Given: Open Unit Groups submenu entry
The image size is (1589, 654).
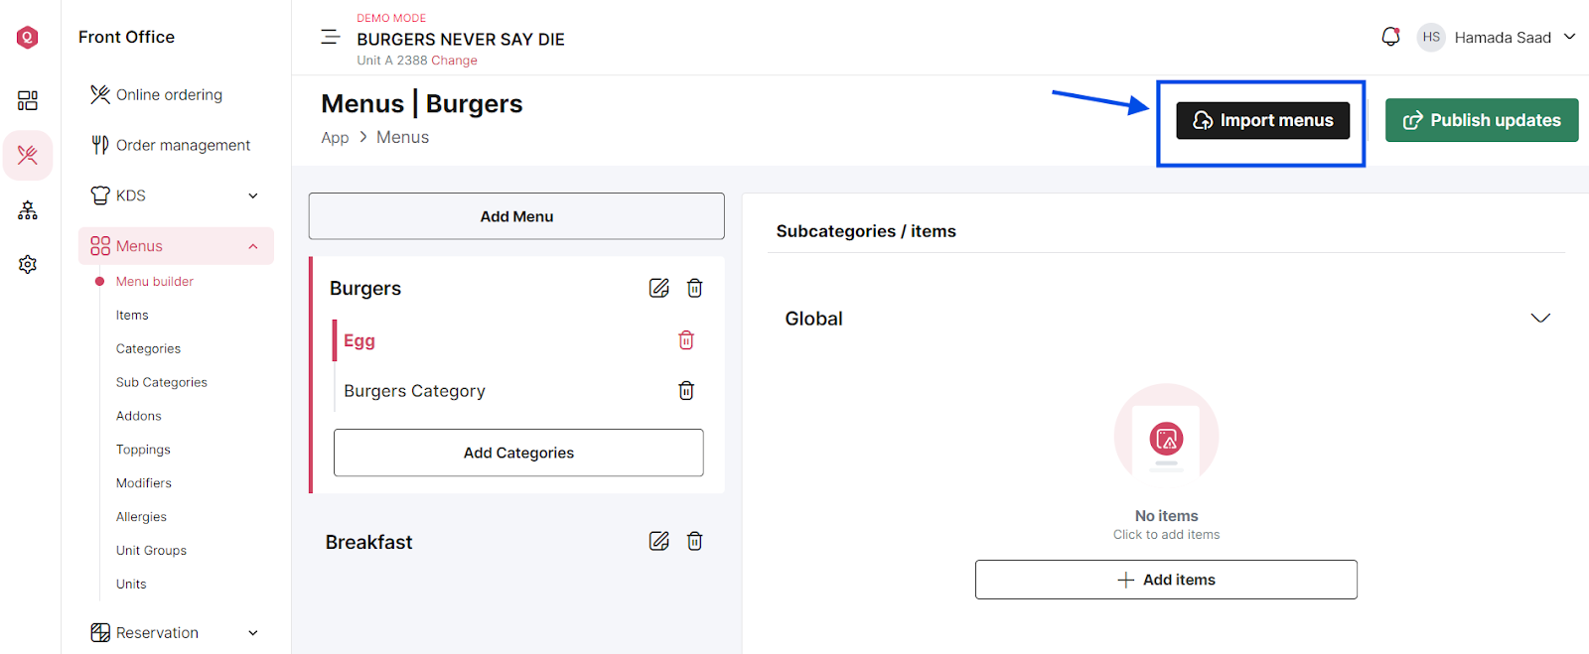Looking at the screenshot, I should click(151, 551).
